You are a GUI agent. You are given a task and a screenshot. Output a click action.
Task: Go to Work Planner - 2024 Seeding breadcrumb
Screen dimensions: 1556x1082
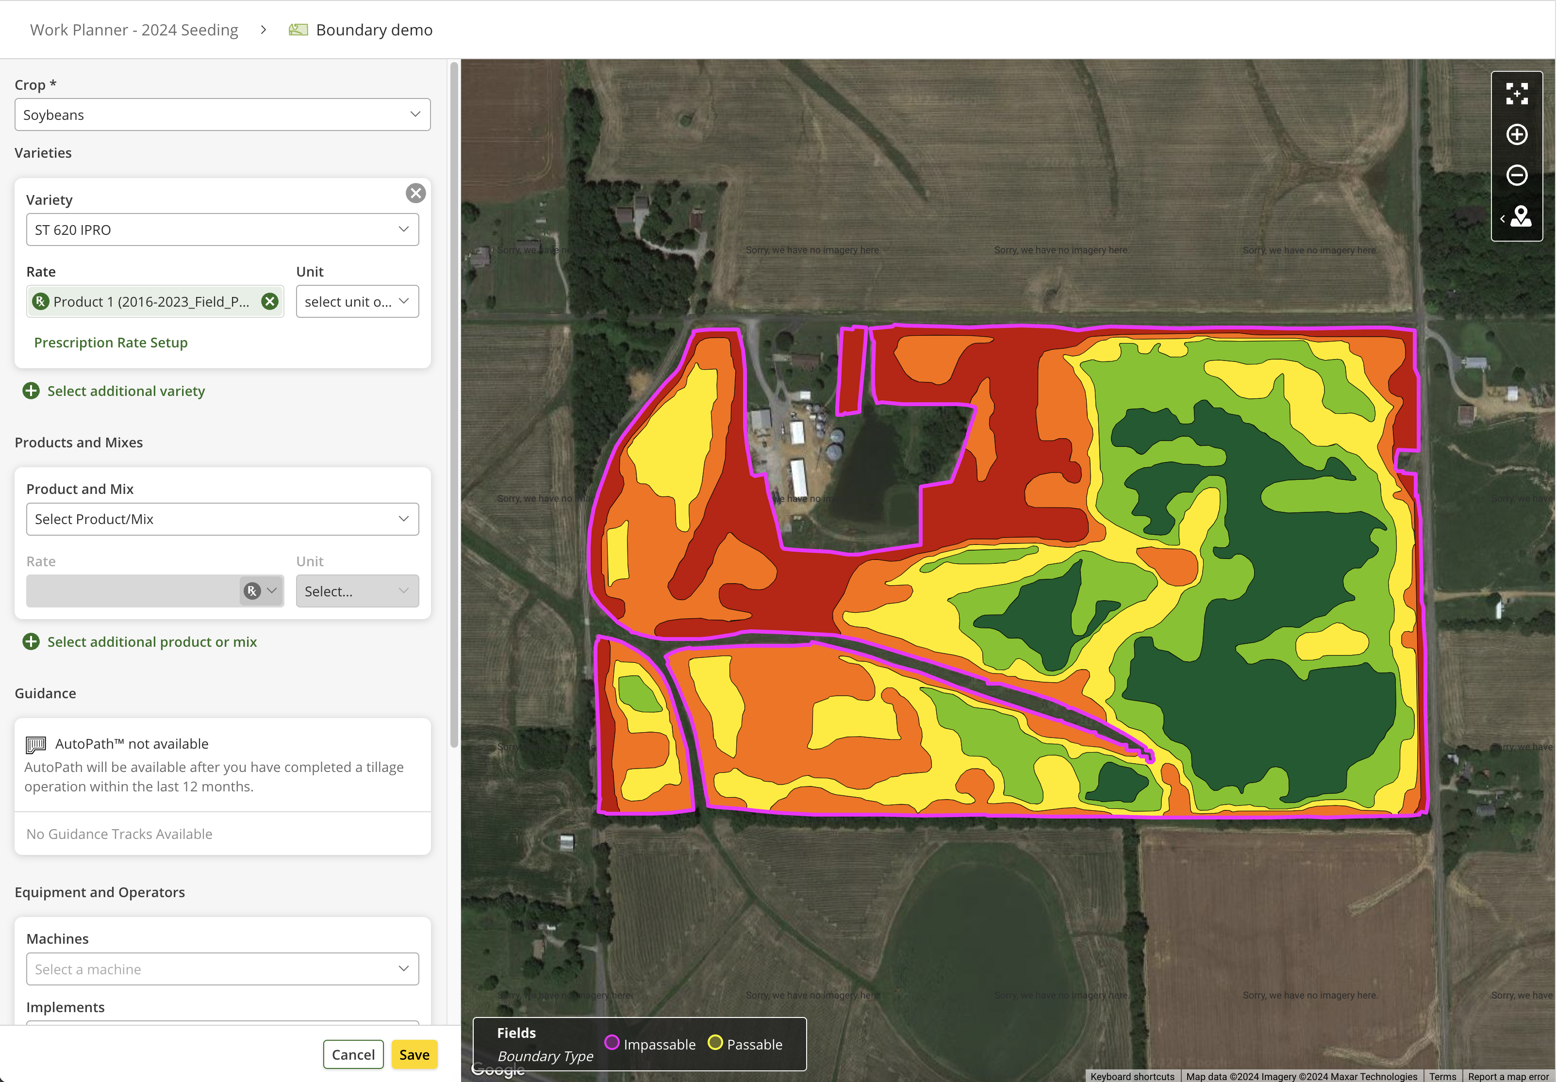(134, 30)
